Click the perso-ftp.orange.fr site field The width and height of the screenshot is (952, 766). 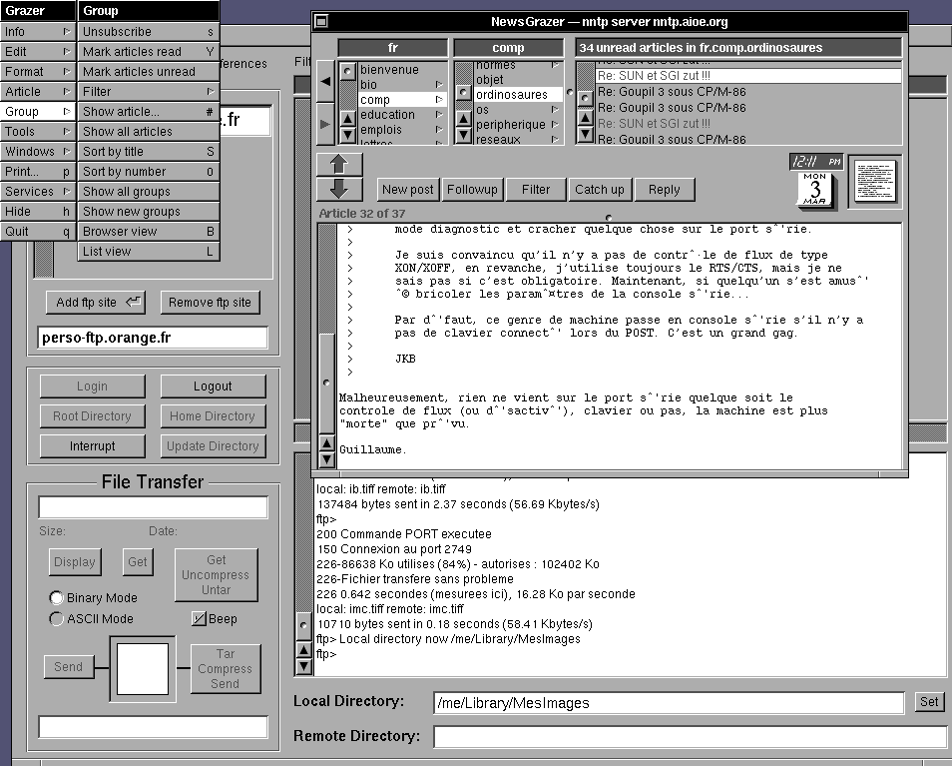[153, 338]
